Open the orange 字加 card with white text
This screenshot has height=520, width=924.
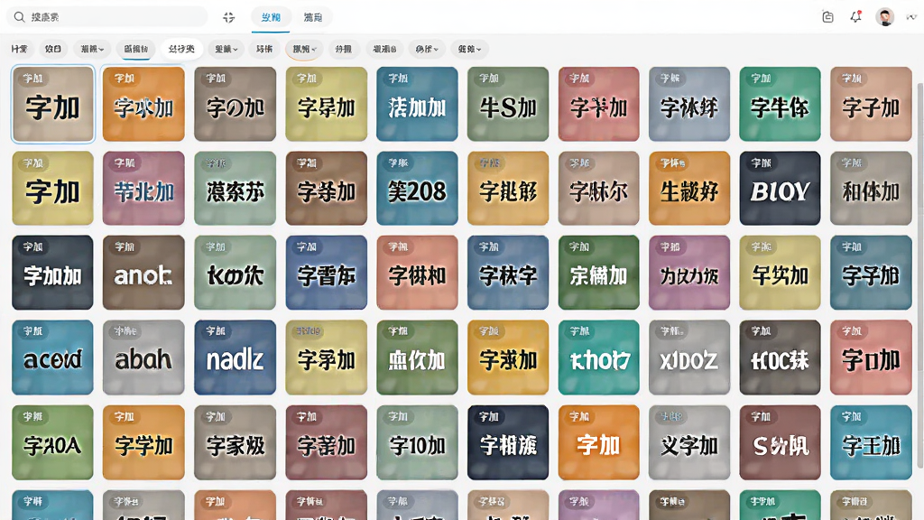point(598,442)
